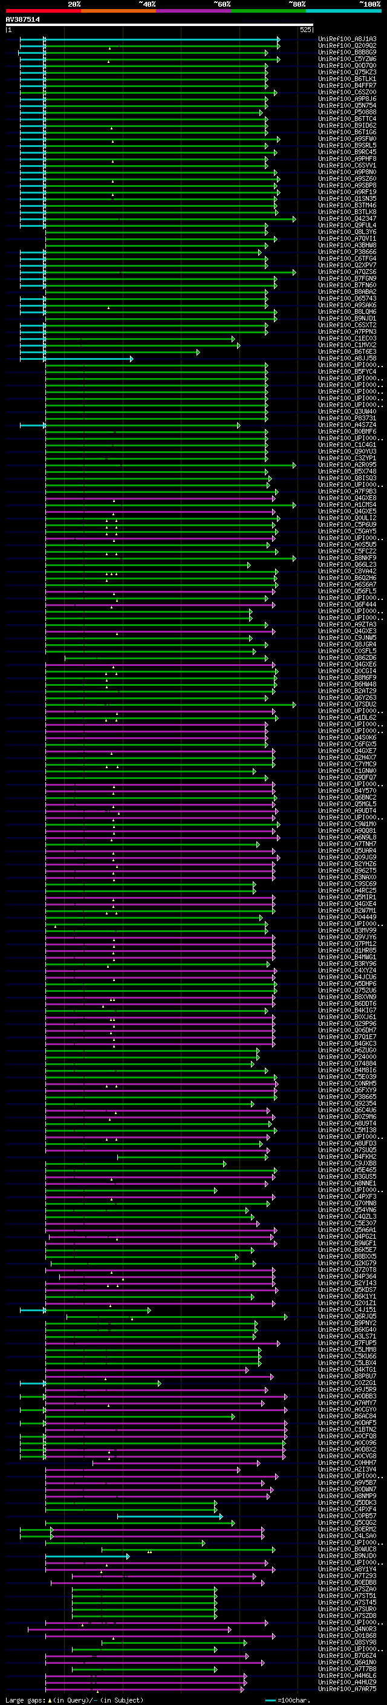387x1705 pixels.
Task: Select hit UniRef100_B6TLK1
Action: pyautogui.click(x=347, y=79)
